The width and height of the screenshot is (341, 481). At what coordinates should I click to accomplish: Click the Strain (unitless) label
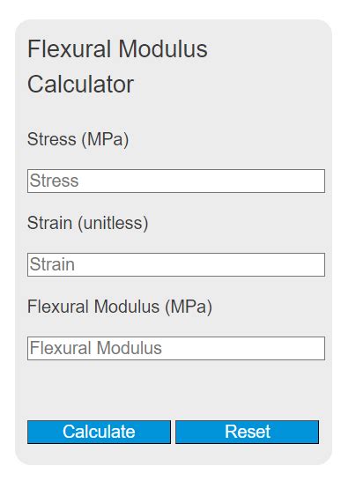point(88,223)
